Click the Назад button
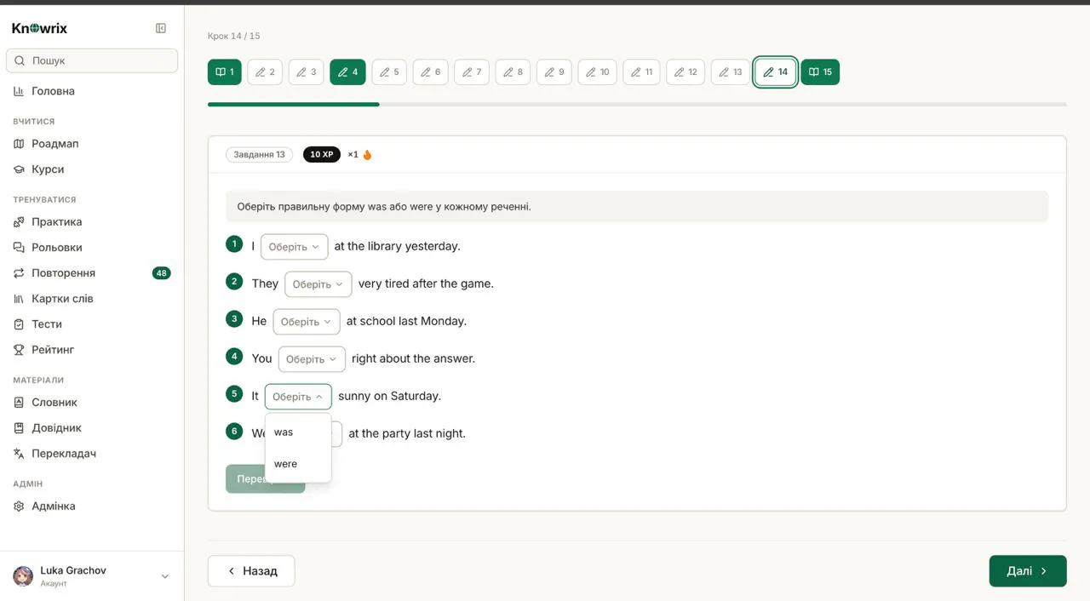This screenshot has width=1090, height=601. click(x=251, y=571)
